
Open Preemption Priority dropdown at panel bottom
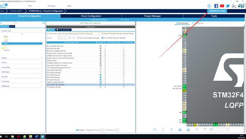point(102,130)
